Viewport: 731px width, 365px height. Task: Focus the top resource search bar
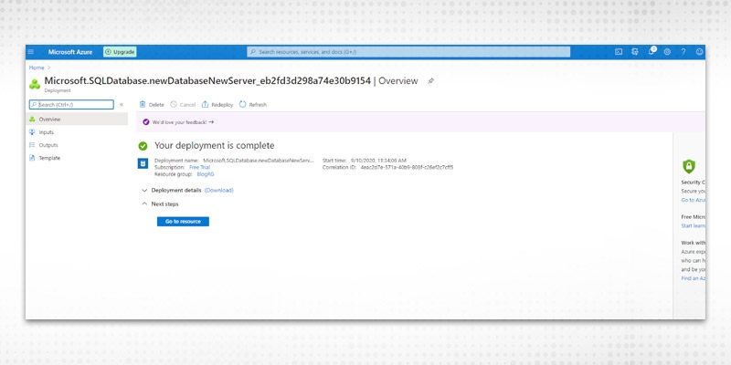[x=408, y=52]
